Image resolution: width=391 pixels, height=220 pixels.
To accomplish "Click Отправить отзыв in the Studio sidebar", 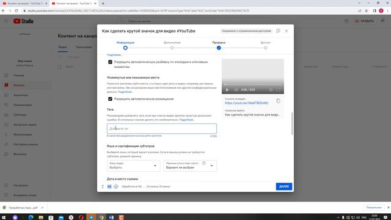I will coord(25,195).
